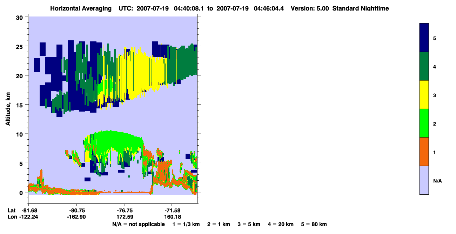Click the latitude value -81.68

[x=29, y=210]
